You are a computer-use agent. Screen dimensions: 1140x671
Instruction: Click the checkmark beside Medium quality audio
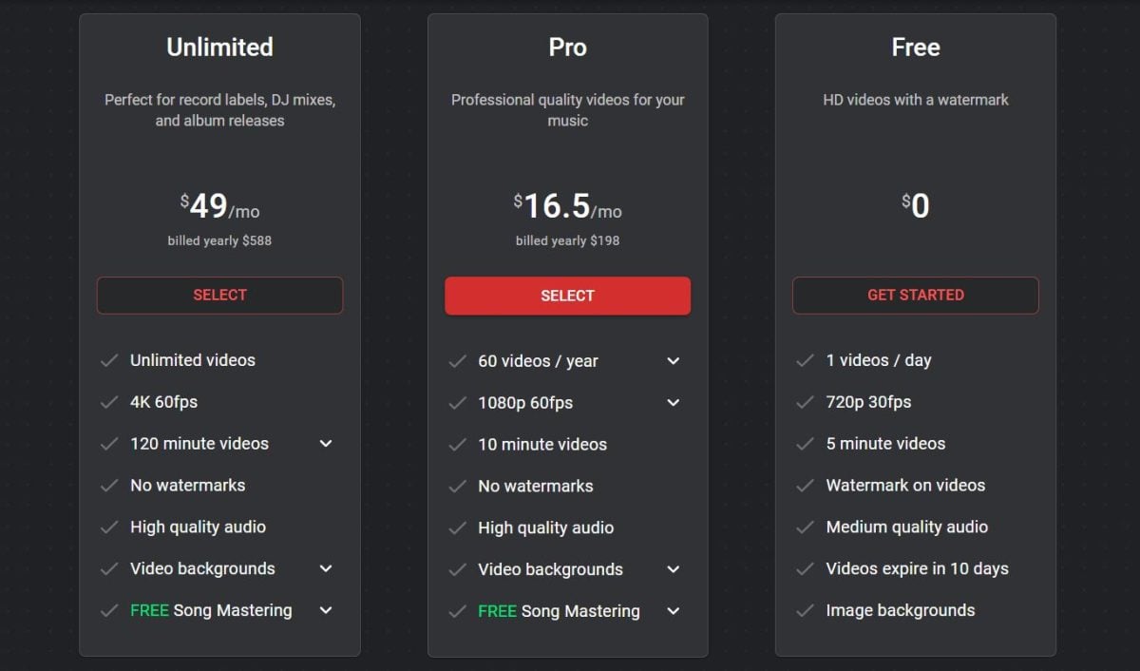click(806, 527)
